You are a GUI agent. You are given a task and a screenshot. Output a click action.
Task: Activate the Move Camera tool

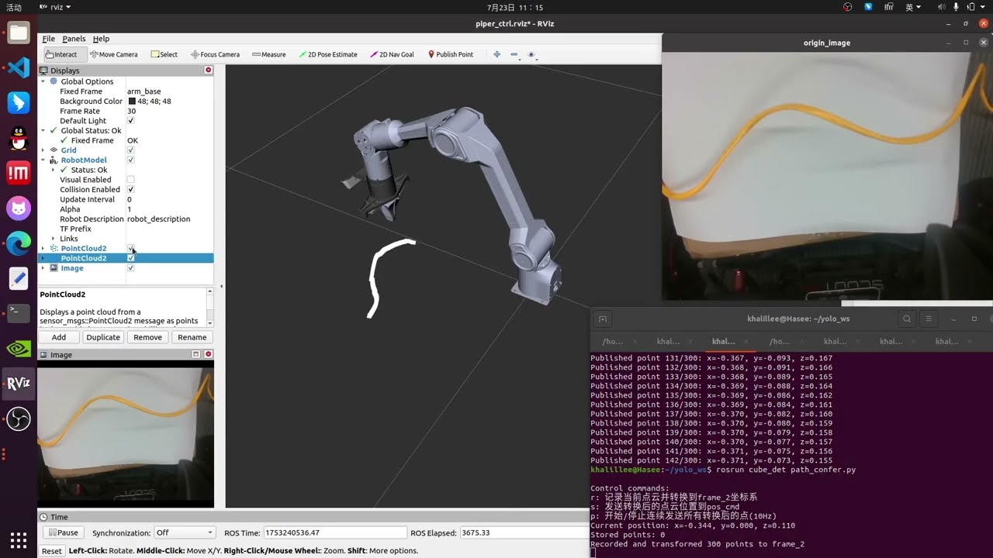tap(113, 54)
